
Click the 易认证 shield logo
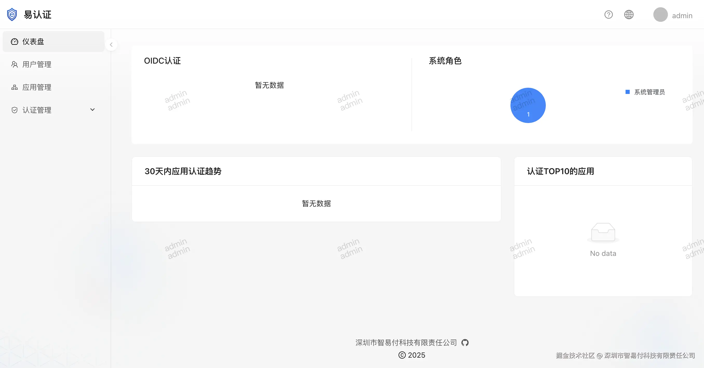click(12, 14)
